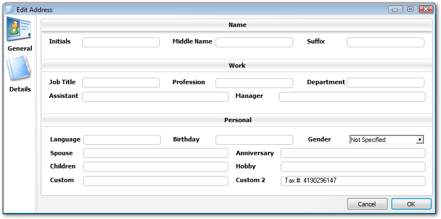The image size is (441, 219).
Task: Focus the Manager text box
Action: click(352, 97)
